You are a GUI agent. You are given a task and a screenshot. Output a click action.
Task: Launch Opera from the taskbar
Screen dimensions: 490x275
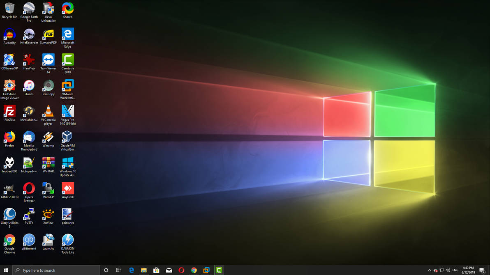pyautogui.click(x=181, y=270)
